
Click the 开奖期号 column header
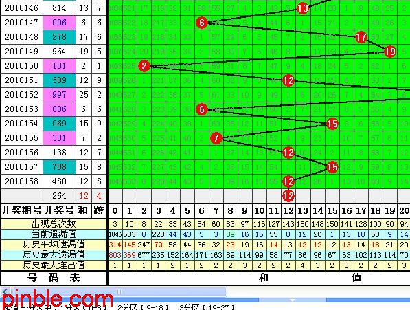pyautogui.click(x=22, y=210)
